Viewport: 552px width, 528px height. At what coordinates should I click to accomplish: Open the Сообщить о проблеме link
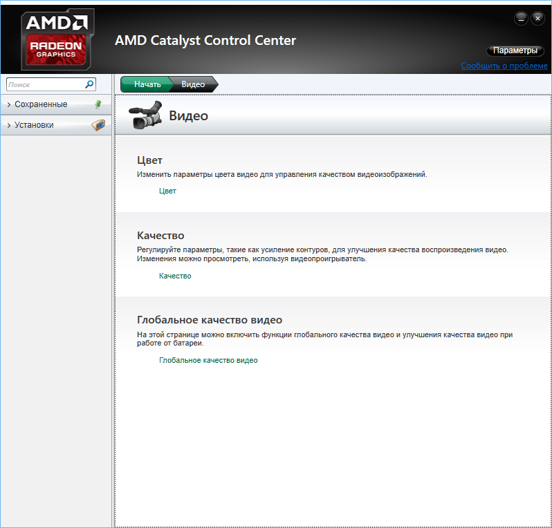click(x=504, y=66)
